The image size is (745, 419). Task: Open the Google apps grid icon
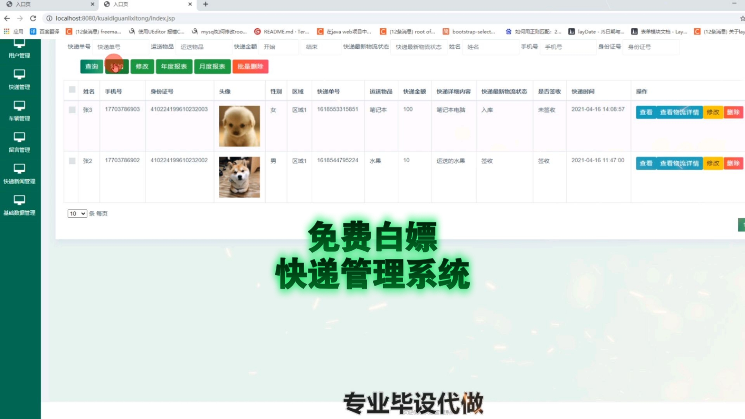(7, 31)
